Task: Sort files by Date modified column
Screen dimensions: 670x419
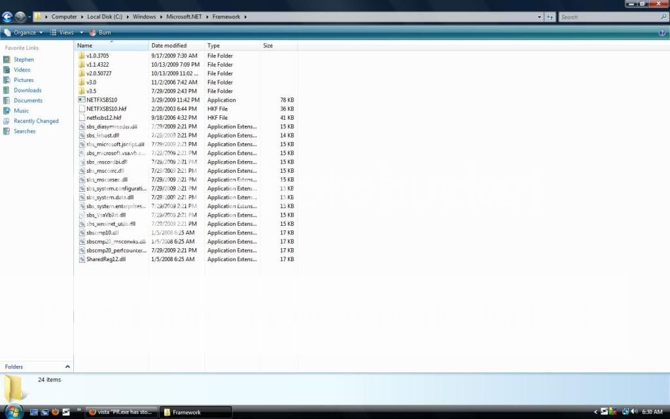Action: point(169,46)
